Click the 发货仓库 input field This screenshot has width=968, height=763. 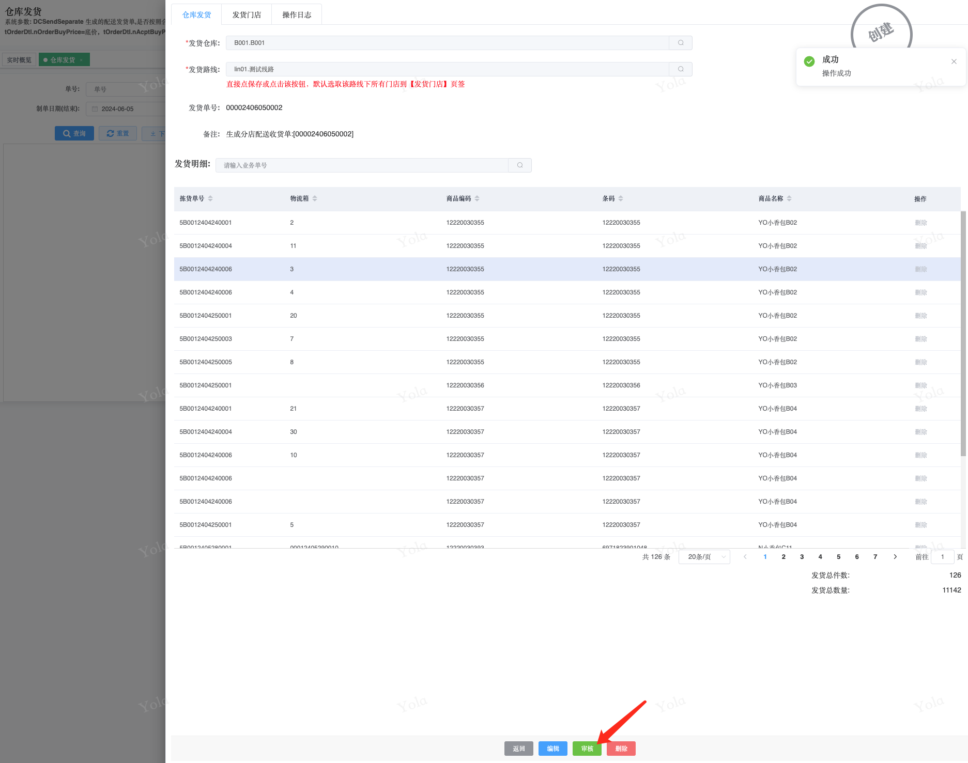448,43
